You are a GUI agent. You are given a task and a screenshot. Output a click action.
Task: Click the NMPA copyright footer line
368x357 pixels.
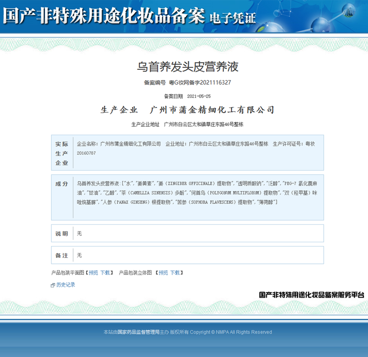(x=188, y=332)
